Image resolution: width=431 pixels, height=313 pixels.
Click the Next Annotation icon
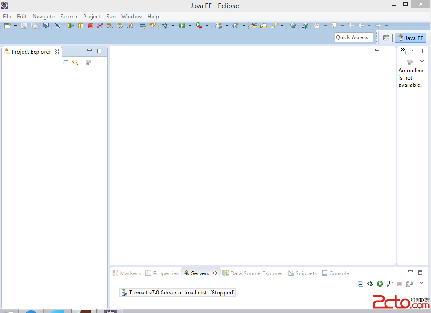pyautogui.click(x=317, y=26)
